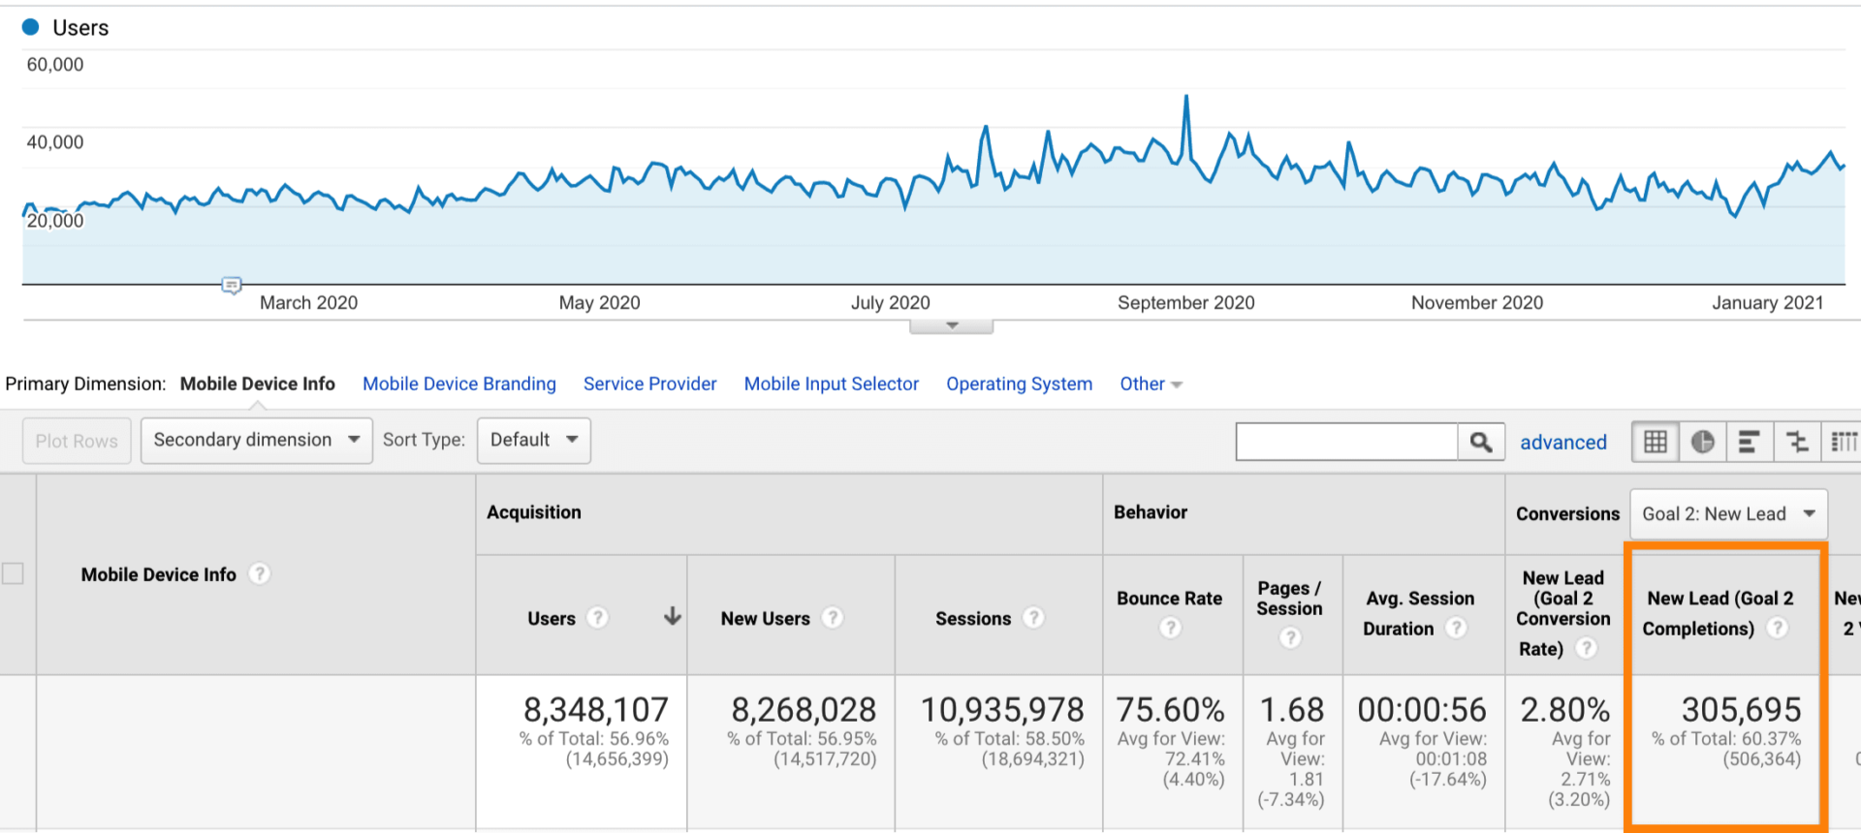The image size is (1861, 833).
Task: Switch to Percentage pie chart view
Action: (1703, 442)
